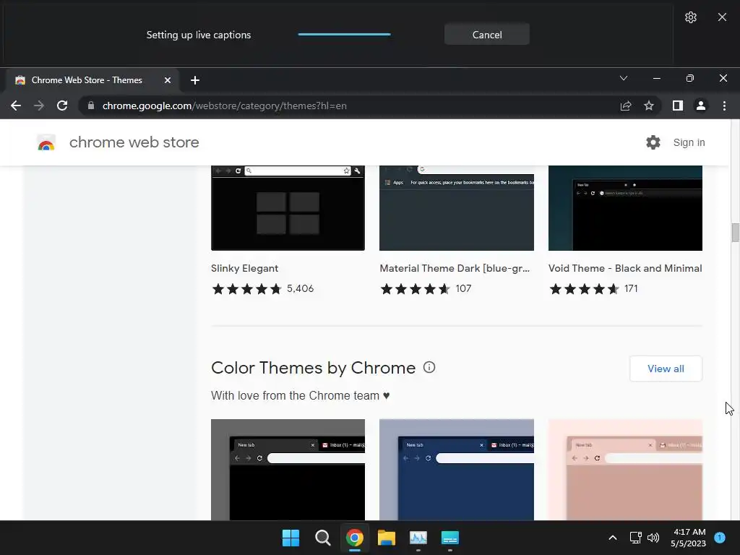Screen dimensions: 740x555
Task: Open volume control tray icon
Action: [653, 538]
